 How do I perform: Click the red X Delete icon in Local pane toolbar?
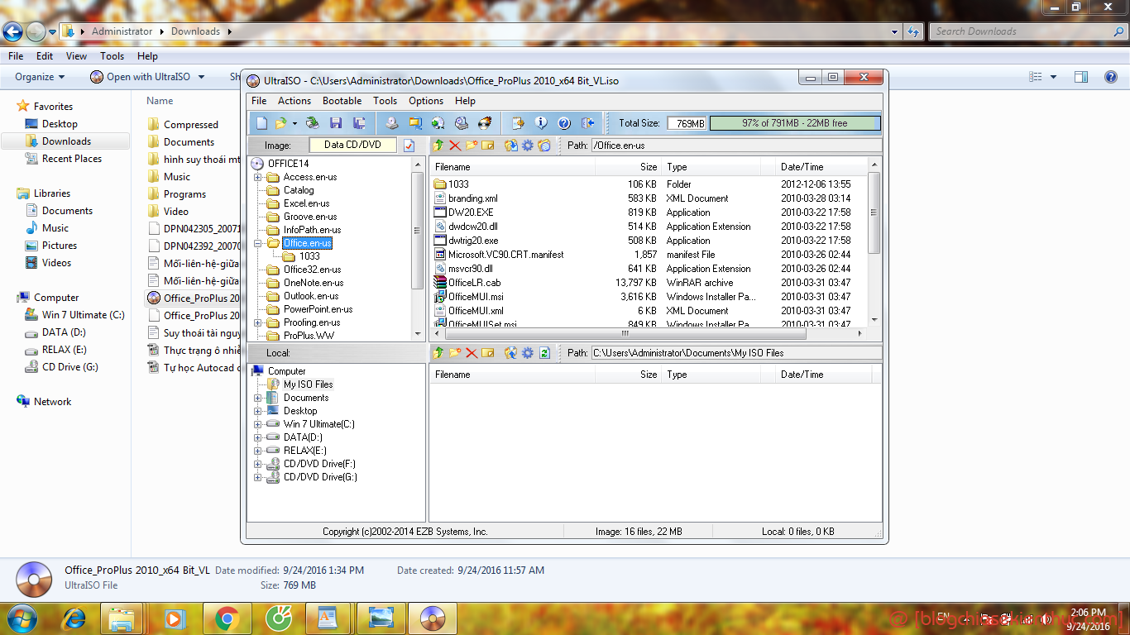pyautogui.click(x=472, y=353)
